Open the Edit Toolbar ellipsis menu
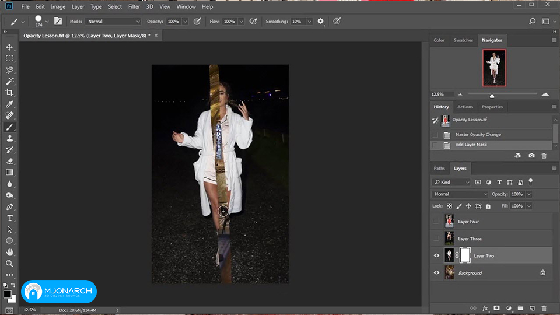This screenshot has width=560, height=315. (x=10, y=275)
